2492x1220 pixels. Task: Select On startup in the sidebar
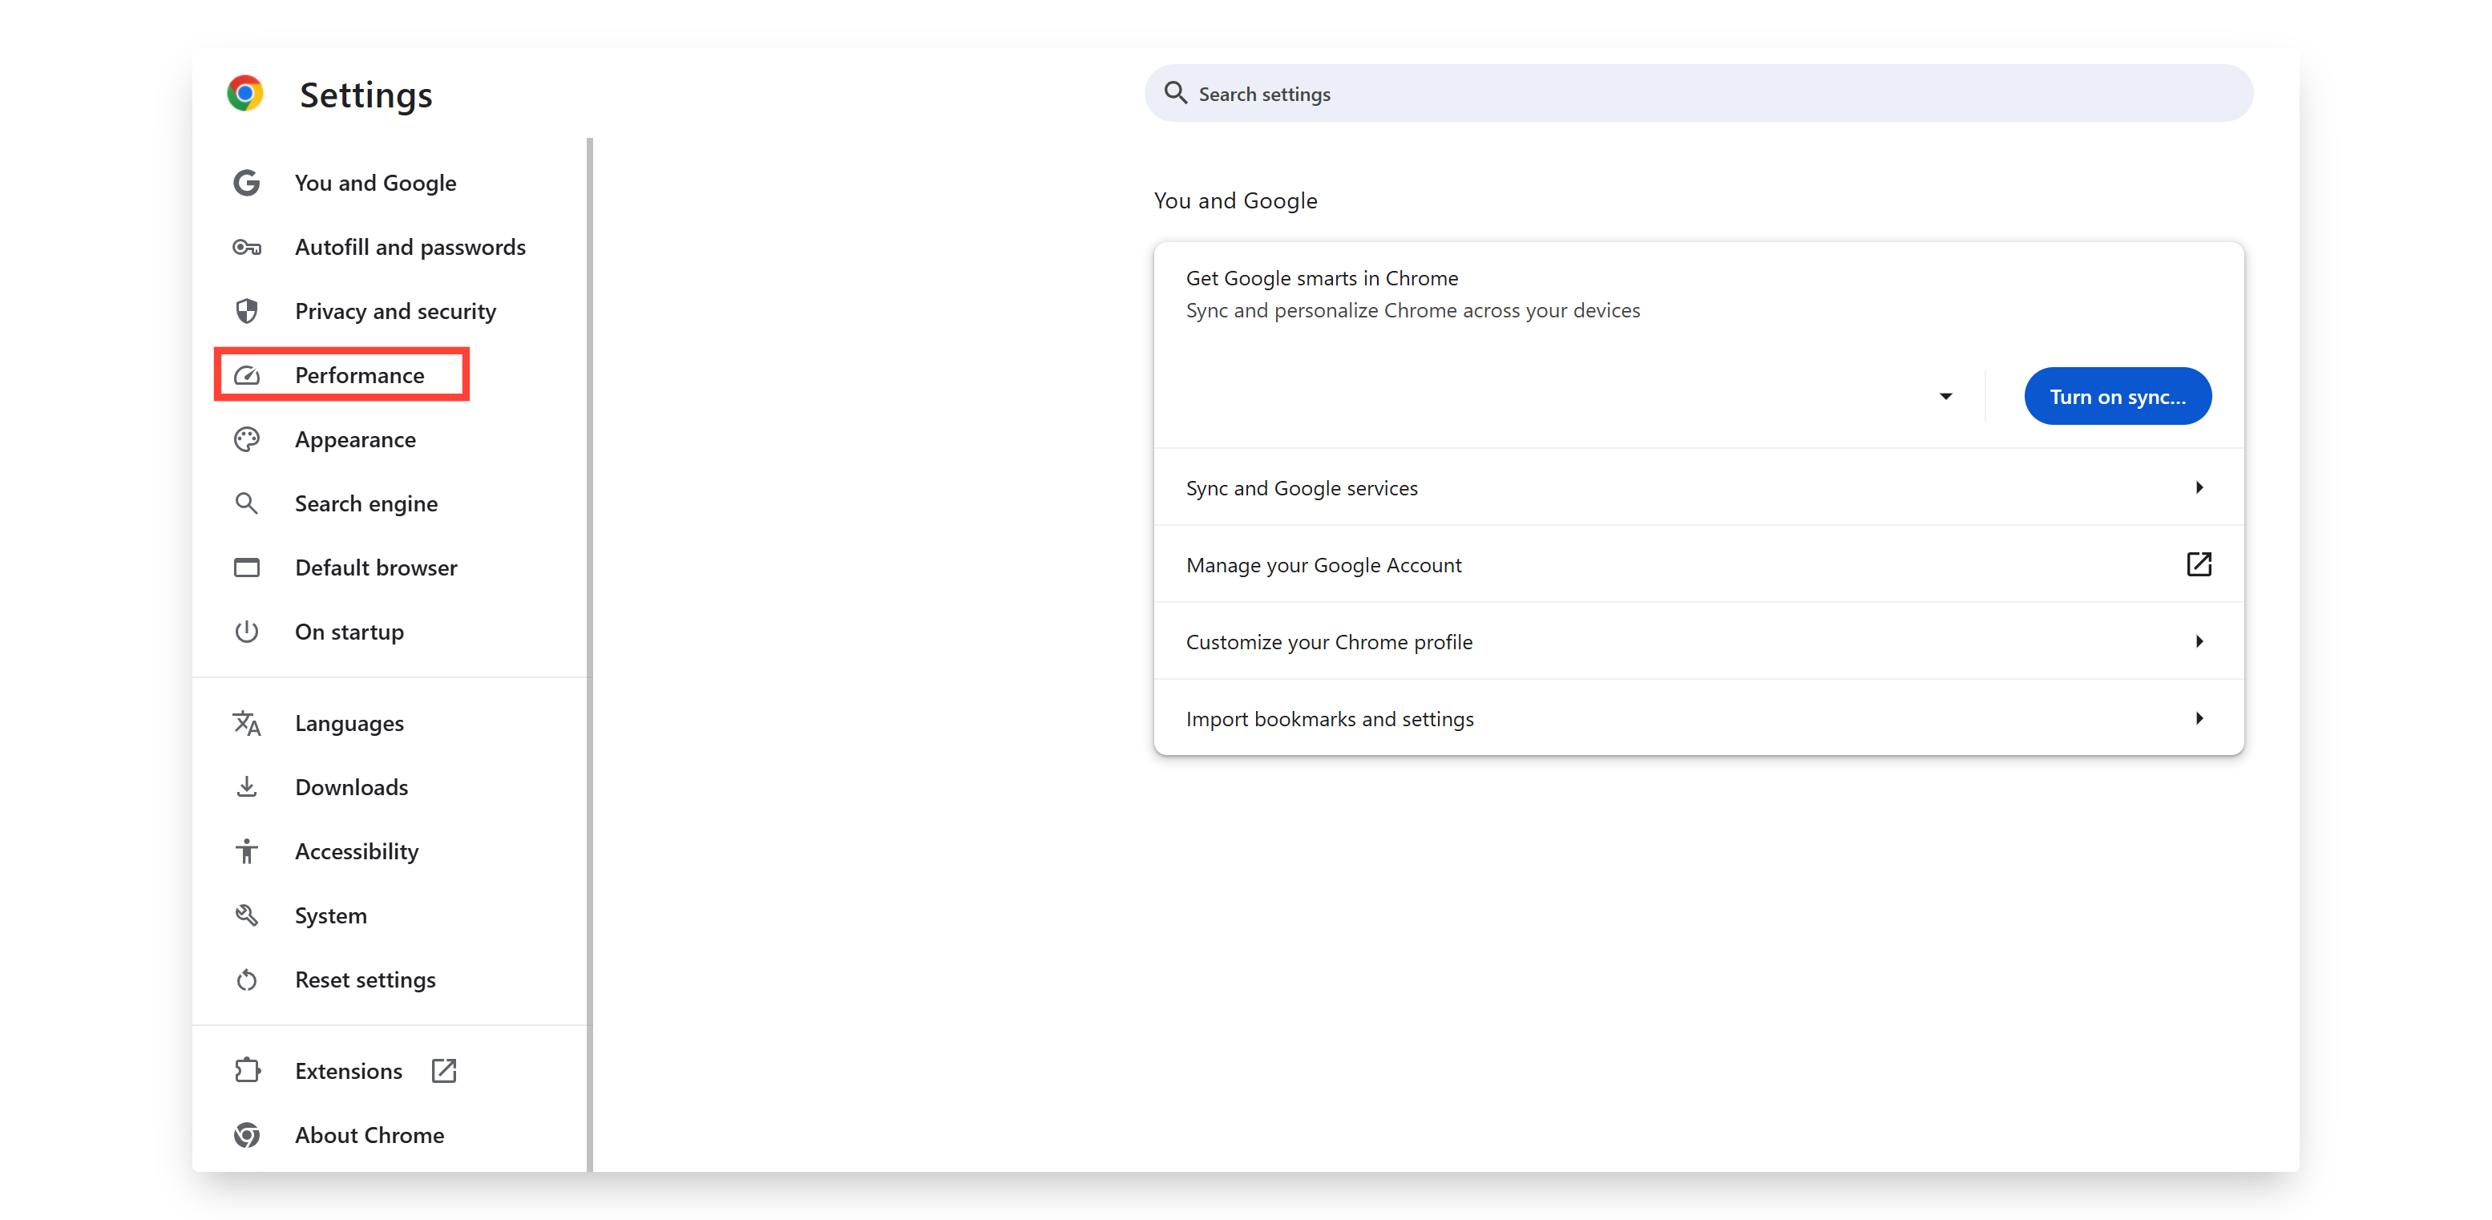(x=349, y=632)
